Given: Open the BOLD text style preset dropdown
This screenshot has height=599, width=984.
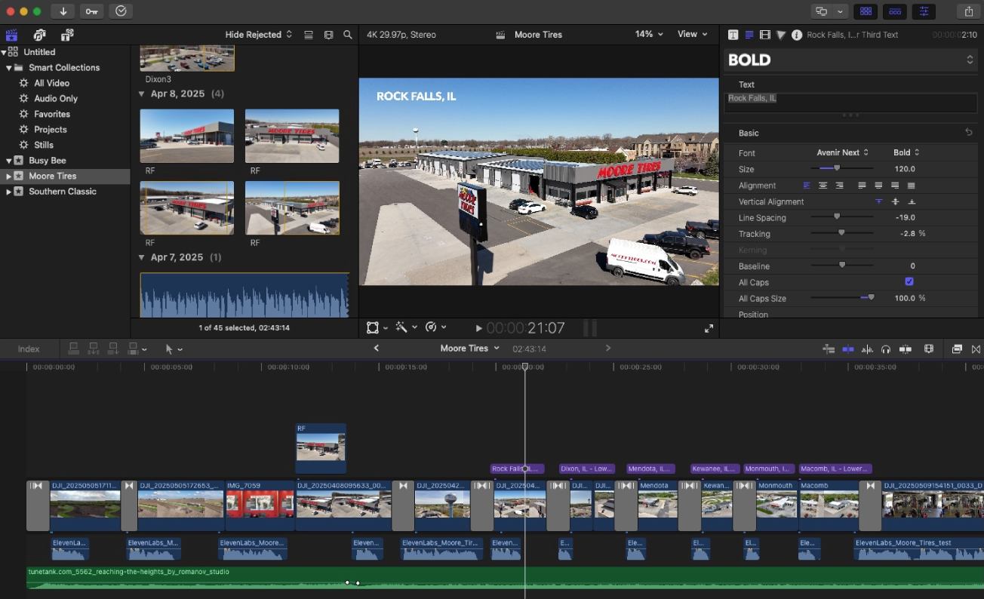Looking at the screenshot, I should (x=850, y=60).
